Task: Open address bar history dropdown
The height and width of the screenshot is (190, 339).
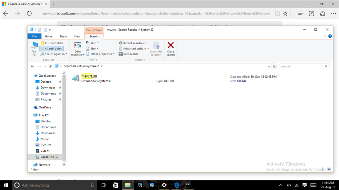Action: 269,66
